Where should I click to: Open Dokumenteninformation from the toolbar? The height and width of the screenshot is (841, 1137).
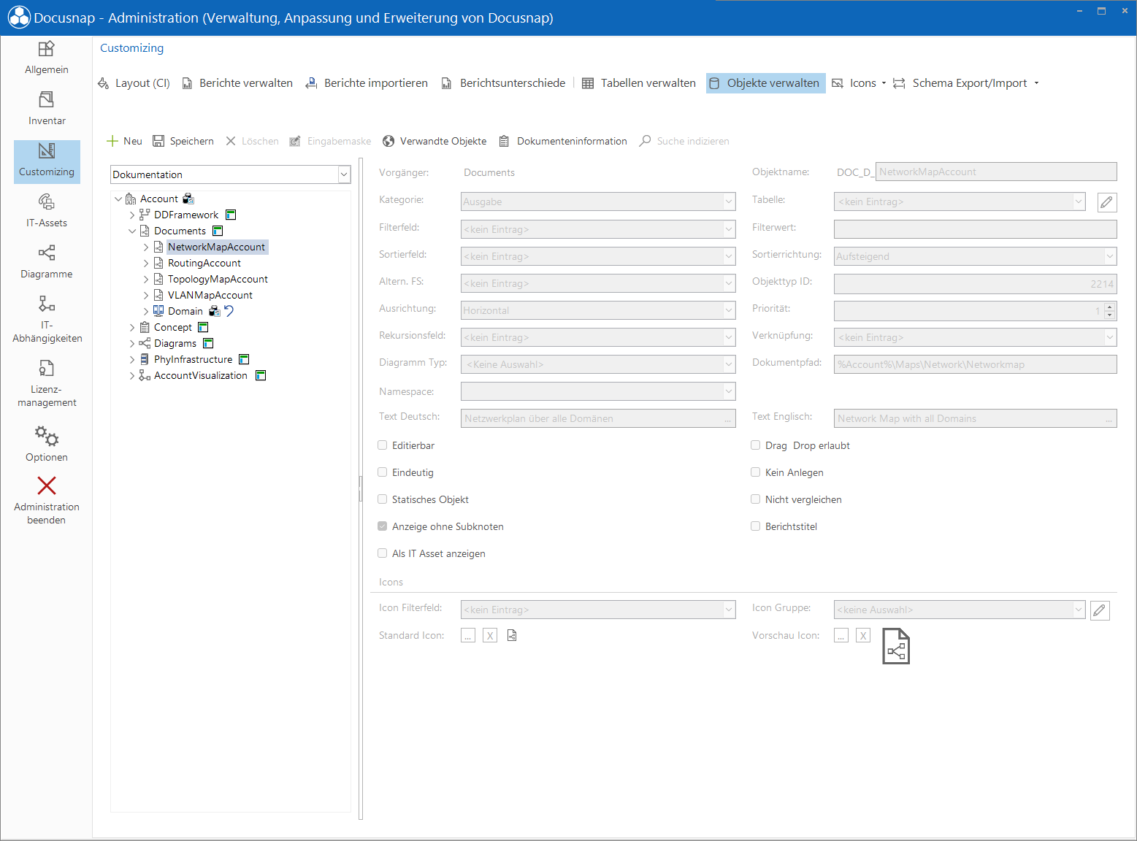click(x=563, y=141)
